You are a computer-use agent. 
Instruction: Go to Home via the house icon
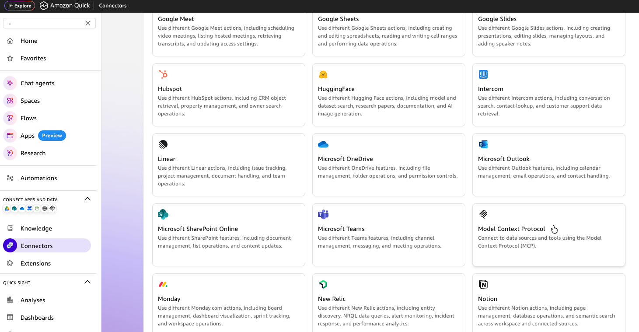coord(10,41)
